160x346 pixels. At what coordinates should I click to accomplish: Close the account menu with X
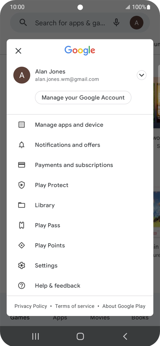(18, 51)
